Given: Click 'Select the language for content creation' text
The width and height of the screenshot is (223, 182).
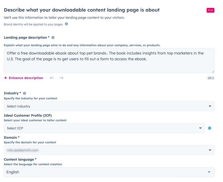Looking at the screenshot, I should (x=33, y=164).
